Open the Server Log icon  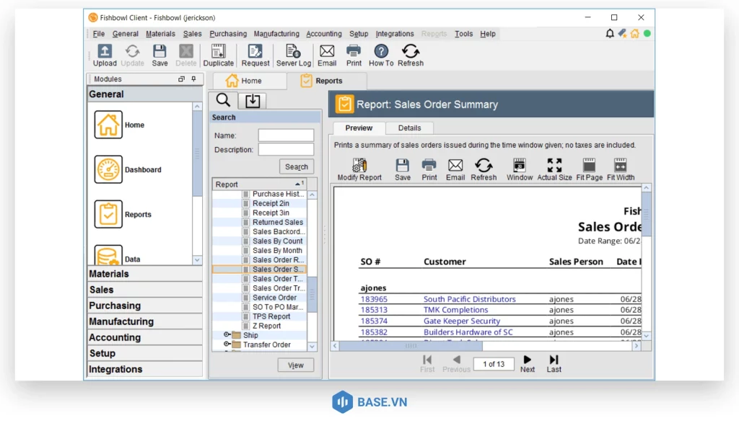click(293, 52)
